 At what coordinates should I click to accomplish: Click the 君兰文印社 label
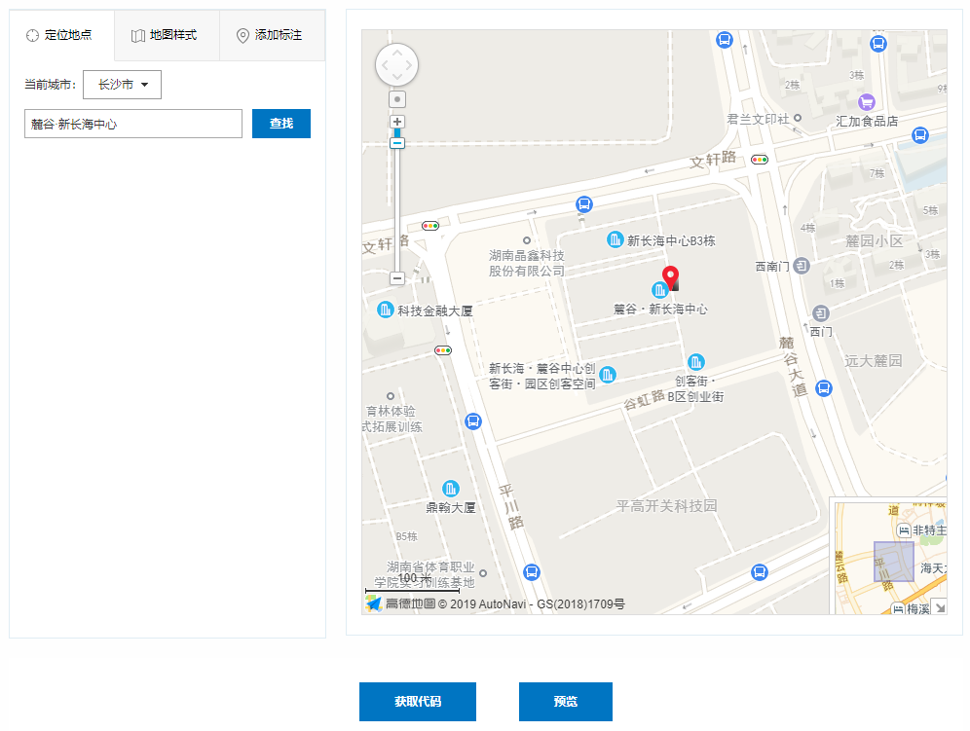tap(758, 119)
